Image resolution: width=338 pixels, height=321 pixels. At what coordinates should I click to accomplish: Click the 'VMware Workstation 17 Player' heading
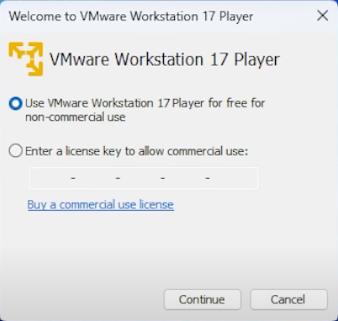(x=164, y=59)
